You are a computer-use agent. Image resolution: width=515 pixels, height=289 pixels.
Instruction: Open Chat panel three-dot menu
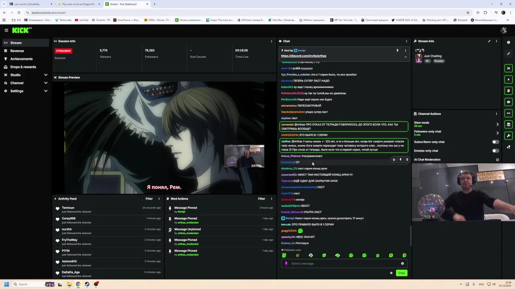[406, 41]
